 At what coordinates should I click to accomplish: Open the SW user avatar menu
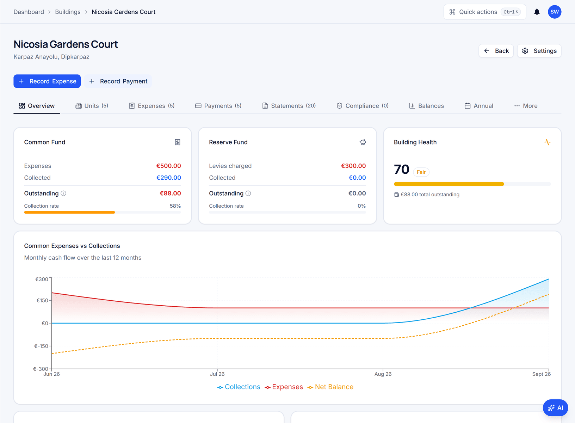[555, 12]
